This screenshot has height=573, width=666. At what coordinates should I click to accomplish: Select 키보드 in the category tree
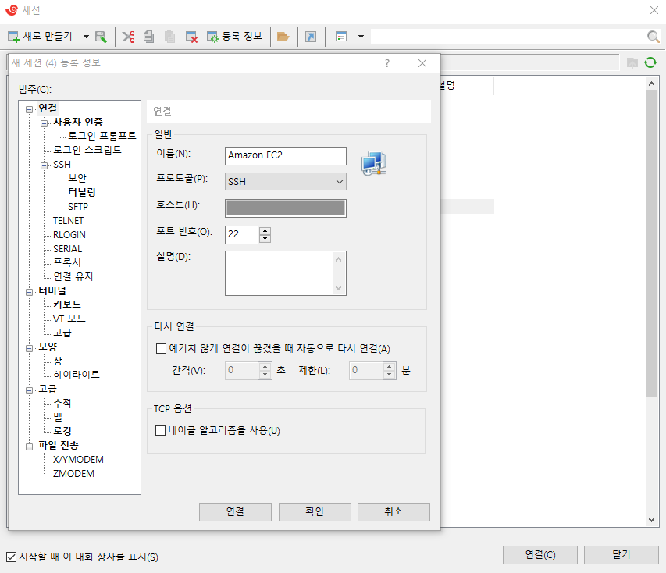(66, 304)
